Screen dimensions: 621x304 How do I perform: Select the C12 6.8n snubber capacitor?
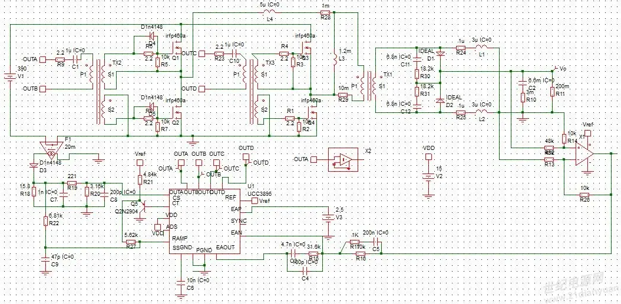pos(416,106)
